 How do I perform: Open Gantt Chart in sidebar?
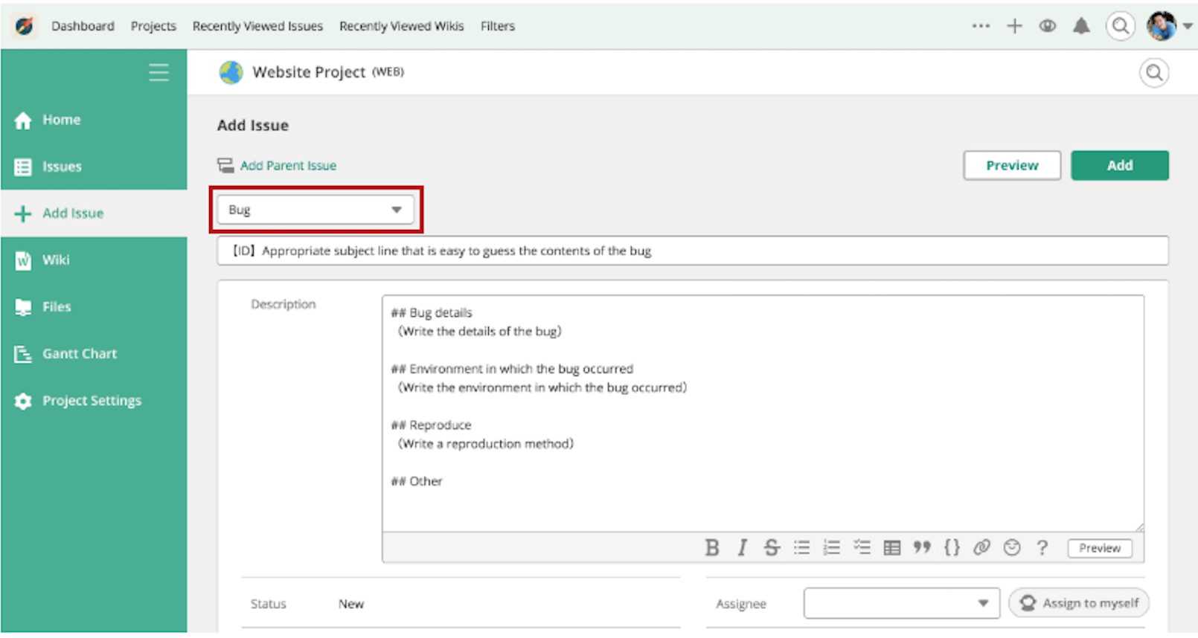pos(94,354)
